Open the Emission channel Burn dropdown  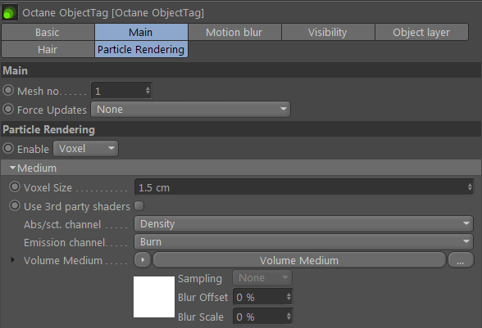(303, 242)
